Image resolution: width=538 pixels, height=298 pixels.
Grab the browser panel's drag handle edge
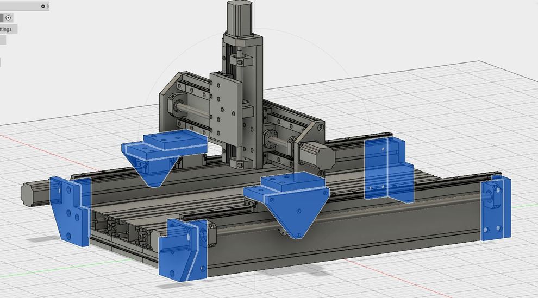48,6
